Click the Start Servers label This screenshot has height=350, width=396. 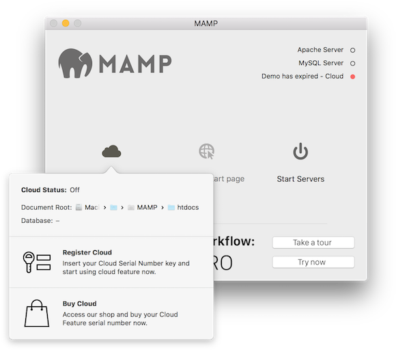click(x=300, y=179)
